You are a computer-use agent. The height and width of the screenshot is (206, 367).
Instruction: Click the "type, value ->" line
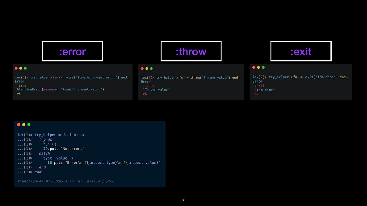point(46,158)
